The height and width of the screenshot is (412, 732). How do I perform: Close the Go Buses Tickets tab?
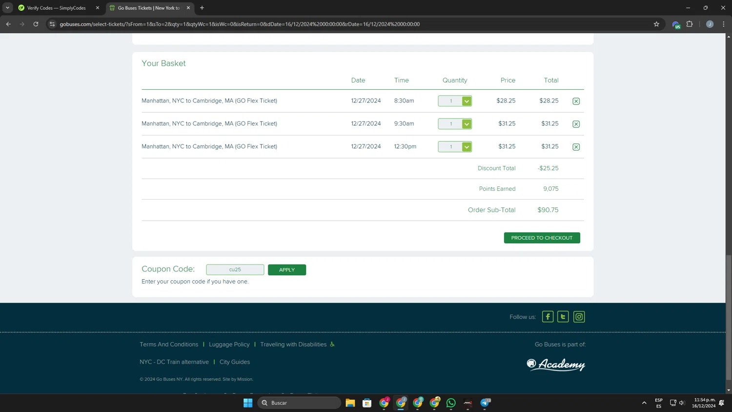tap(188, 8)
